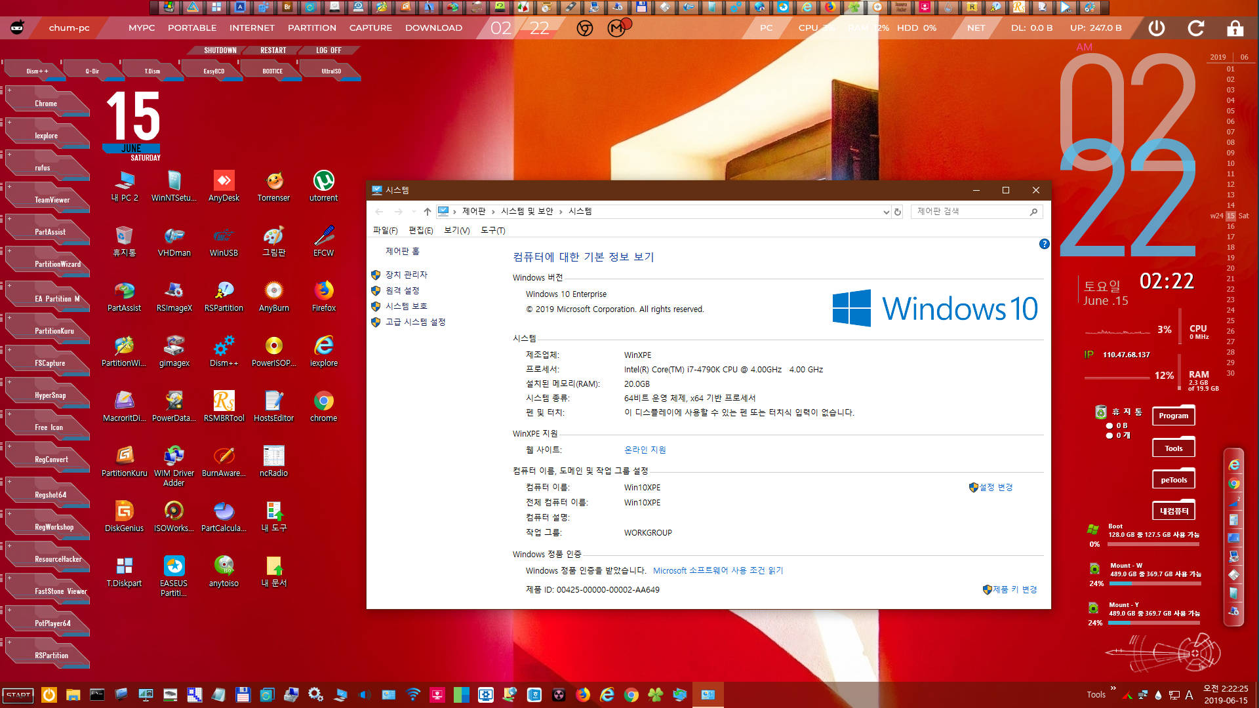Click 내컴퓨터 button on right panel
Image resolution: width=1259 pixels, height=708 pixels.
pyautogui.click(x=1174, y=511)
